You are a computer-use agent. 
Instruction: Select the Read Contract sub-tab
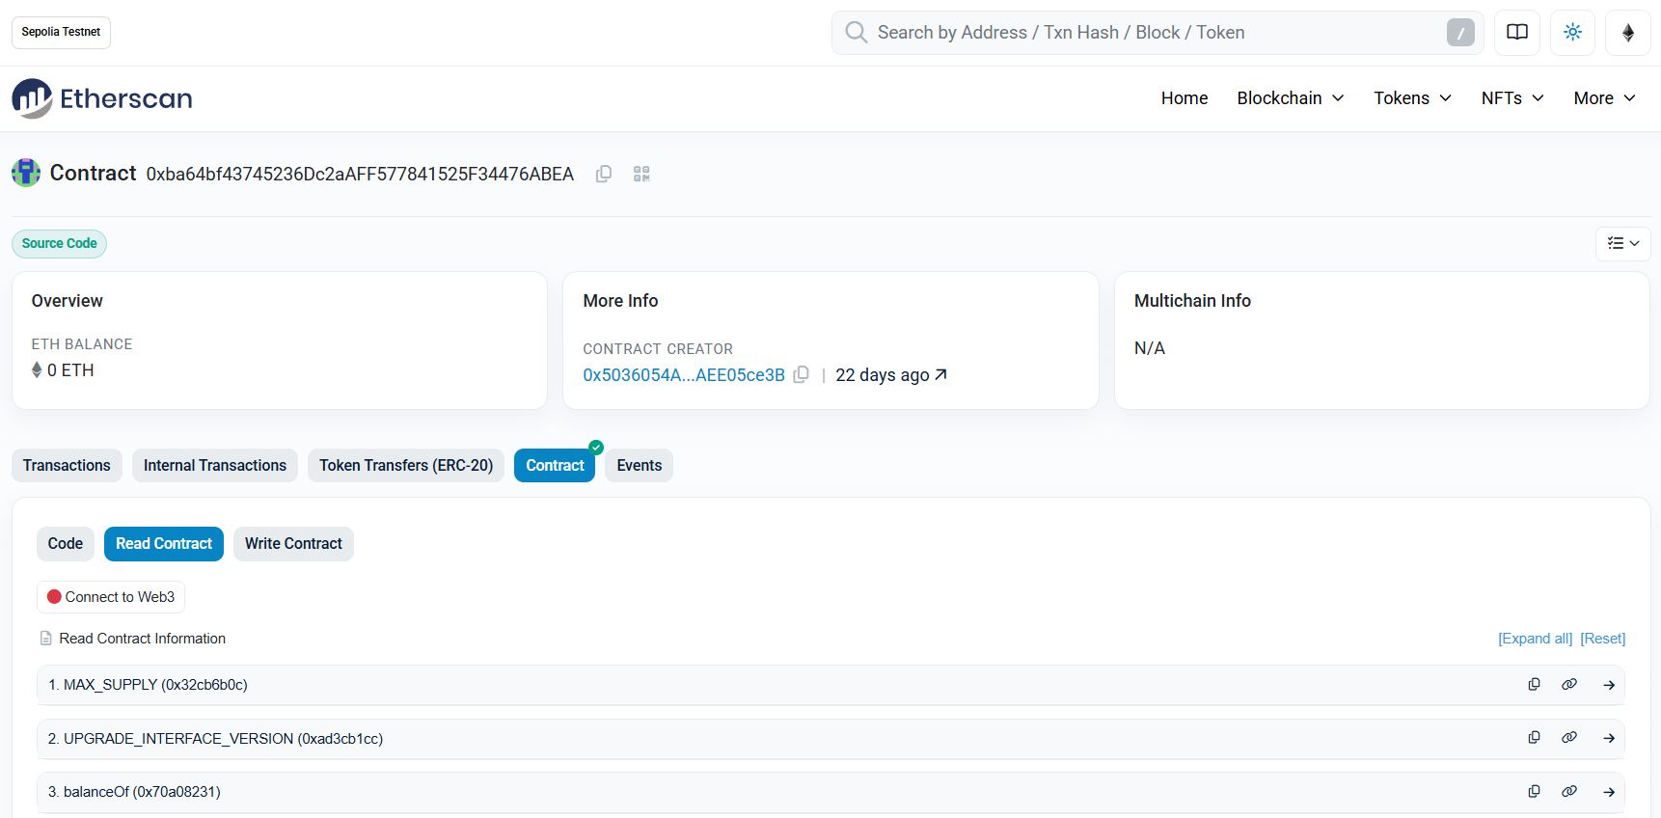click(164, 544)
